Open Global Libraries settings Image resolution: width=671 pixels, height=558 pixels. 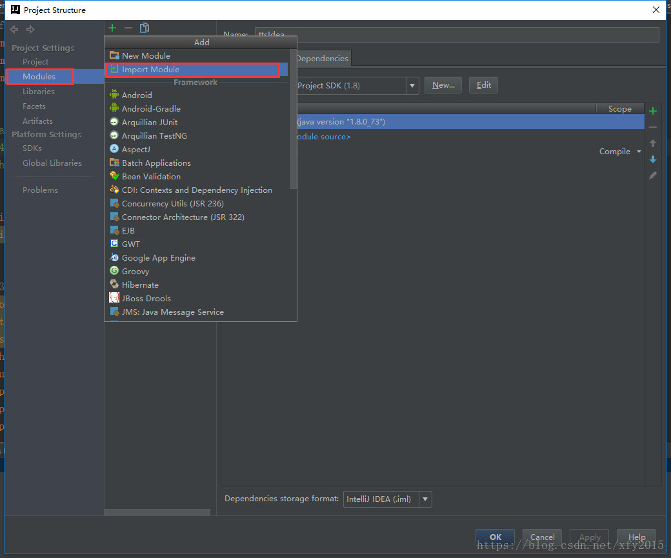(x=52, y=163)
